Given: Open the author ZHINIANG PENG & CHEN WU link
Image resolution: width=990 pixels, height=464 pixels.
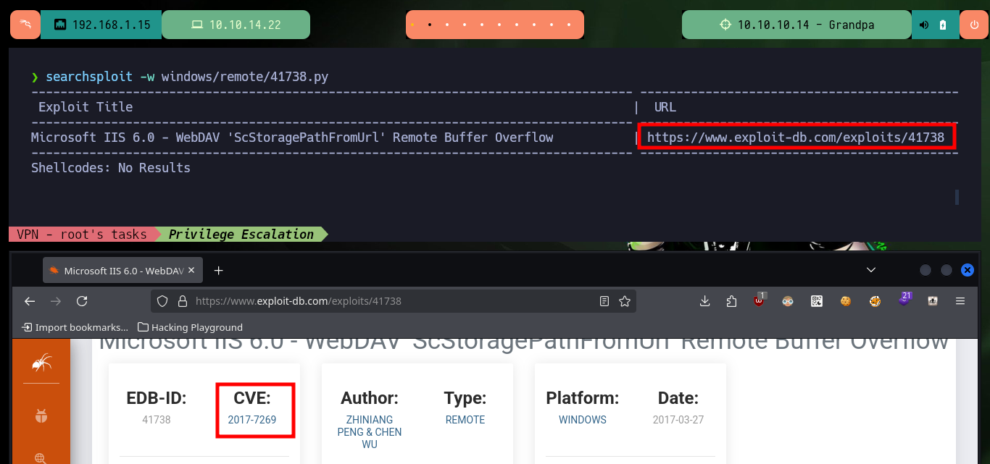Looking at the screenshot, I should click(x=370, y=432).
